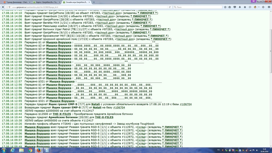
Task: Click the 'Поиск' search field
Action: coord(198,7)
